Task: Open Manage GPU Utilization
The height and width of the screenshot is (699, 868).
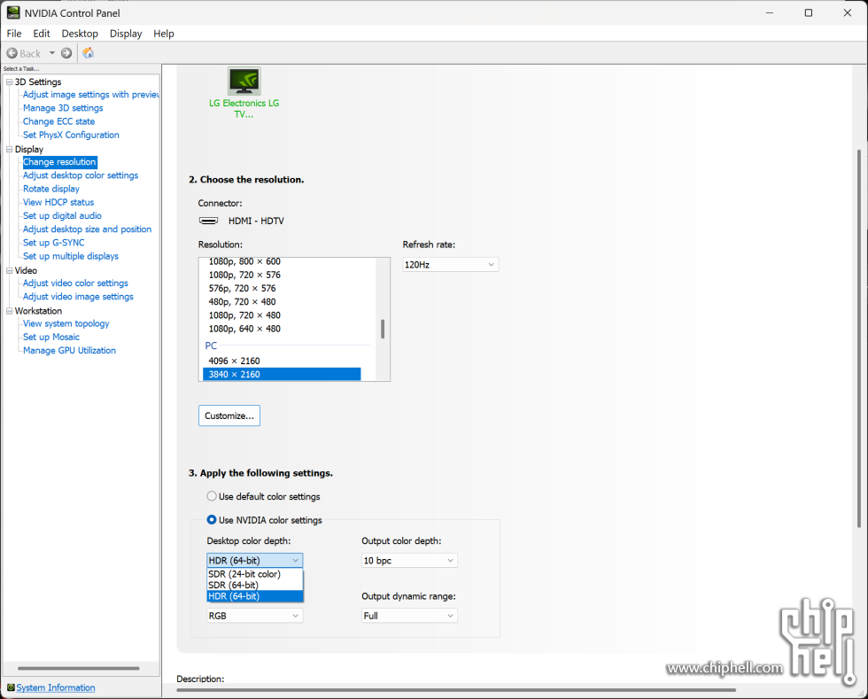Action: [69, 351]
